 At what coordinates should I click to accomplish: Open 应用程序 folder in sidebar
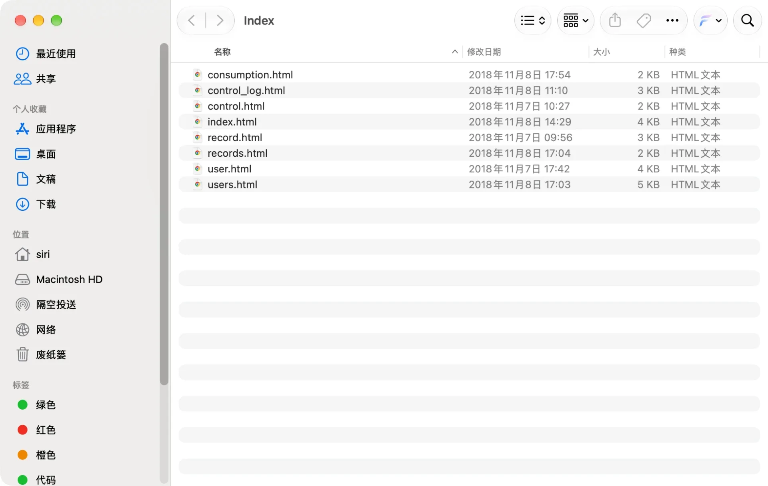[56, 129]
